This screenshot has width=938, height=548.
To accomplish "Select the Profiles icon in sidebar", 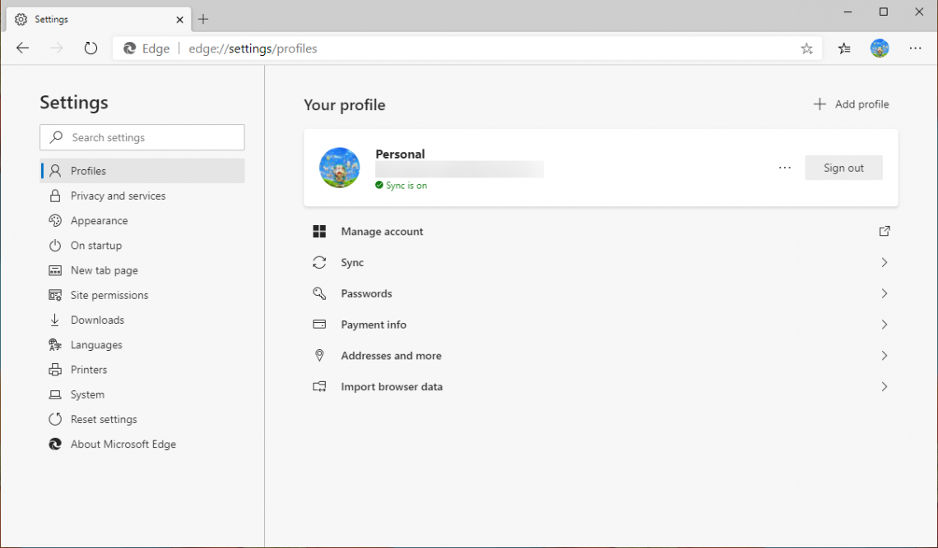I will coord(54,171).
